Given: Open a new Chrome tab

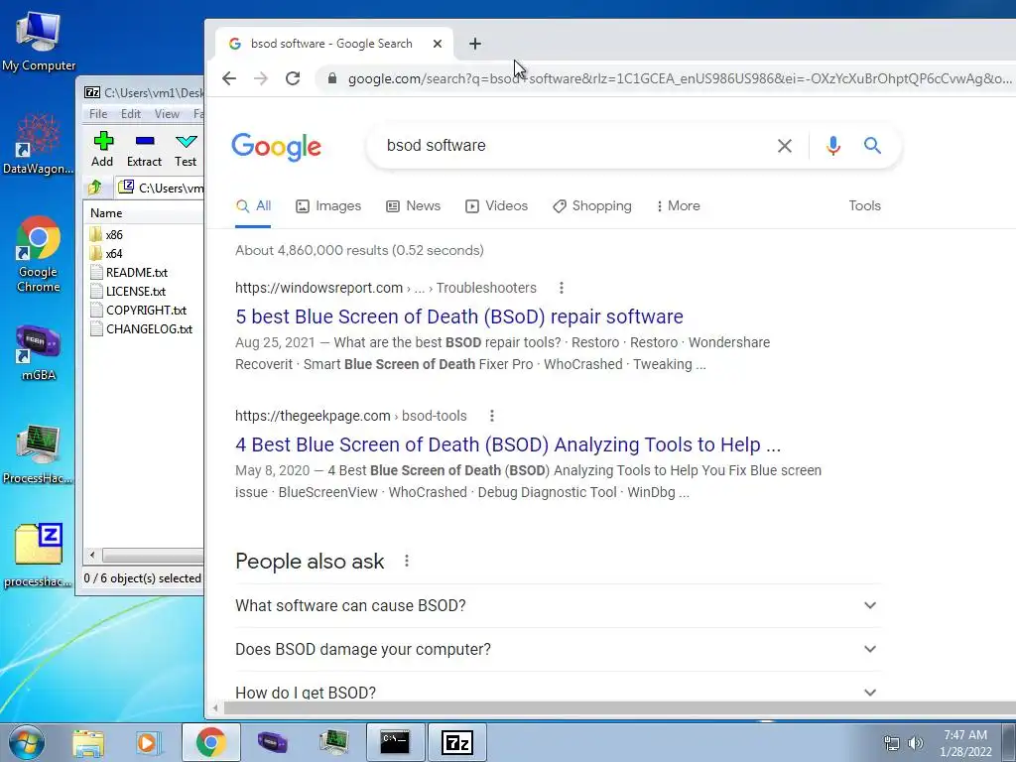Looking at the screenshot, I should (475, 44).
